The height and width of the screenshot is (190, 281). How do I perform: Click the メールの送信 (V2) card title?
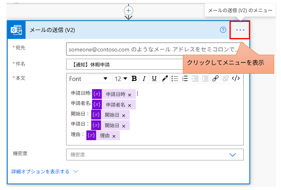point(52,30)
